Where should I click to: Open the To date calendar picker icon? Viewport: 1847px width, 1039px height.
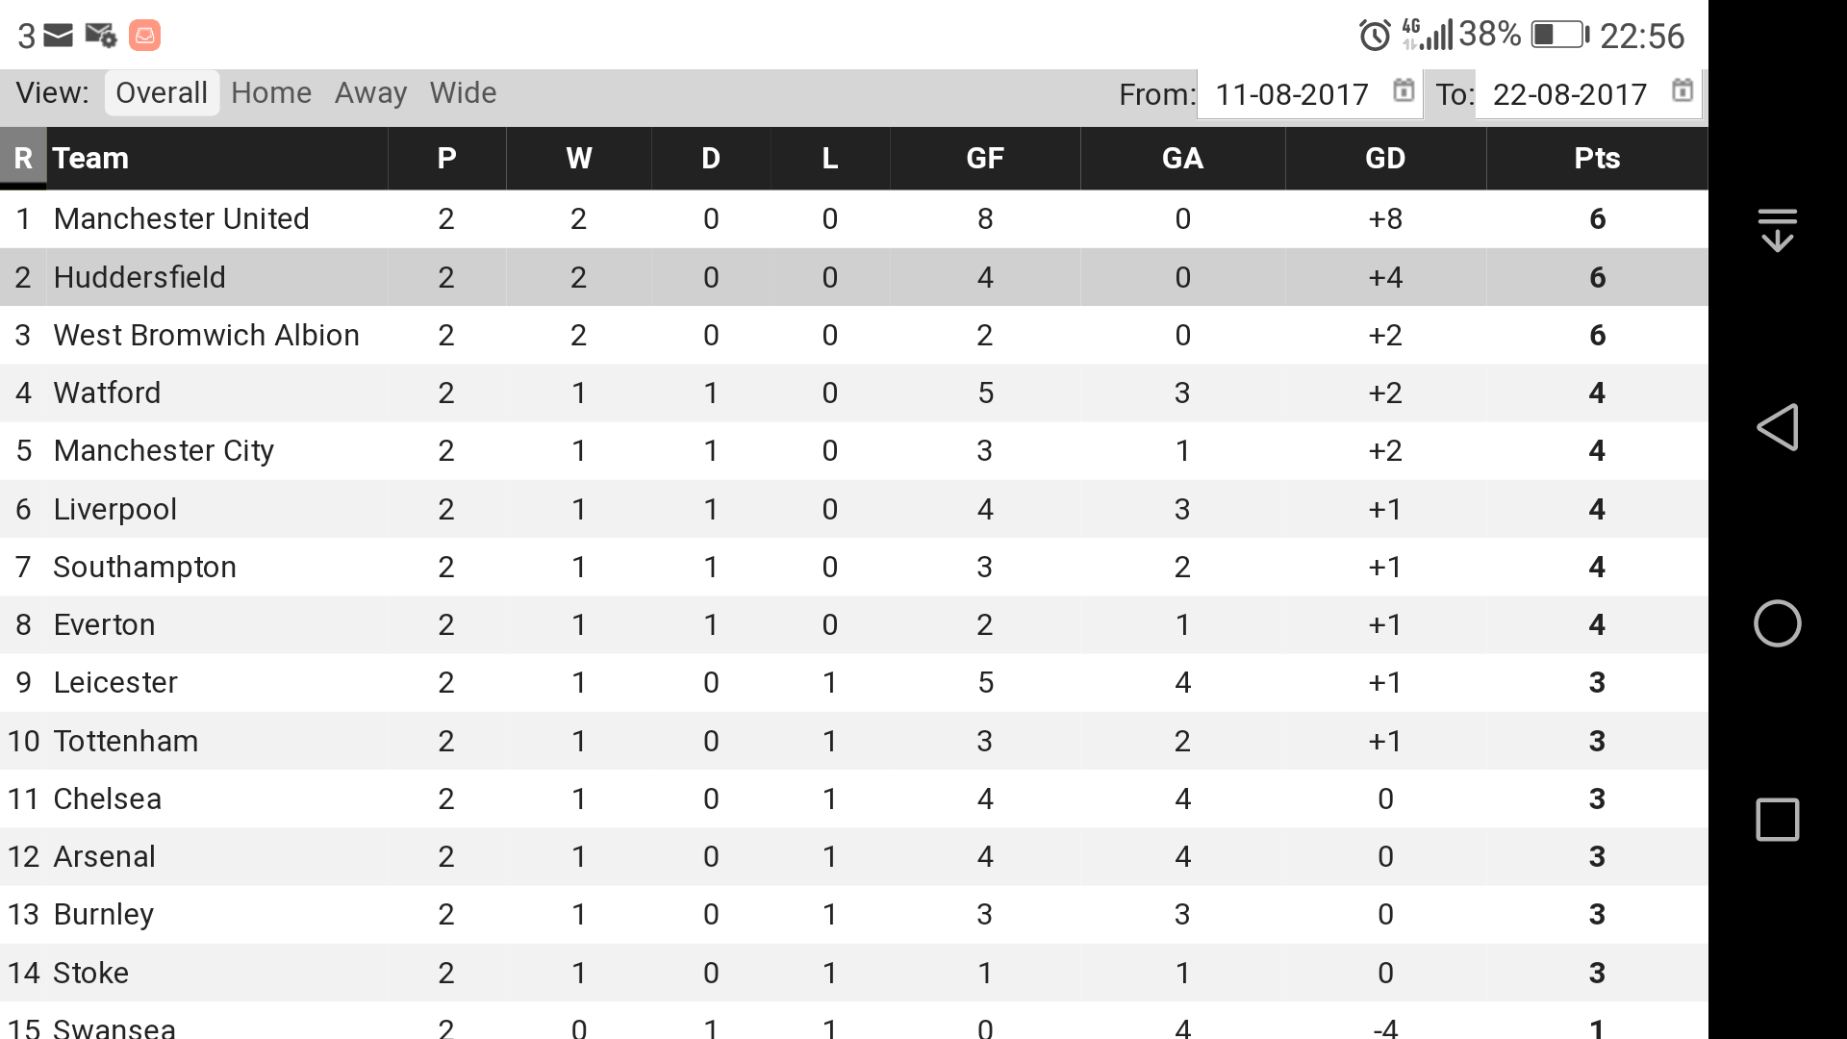(1682, 91)
